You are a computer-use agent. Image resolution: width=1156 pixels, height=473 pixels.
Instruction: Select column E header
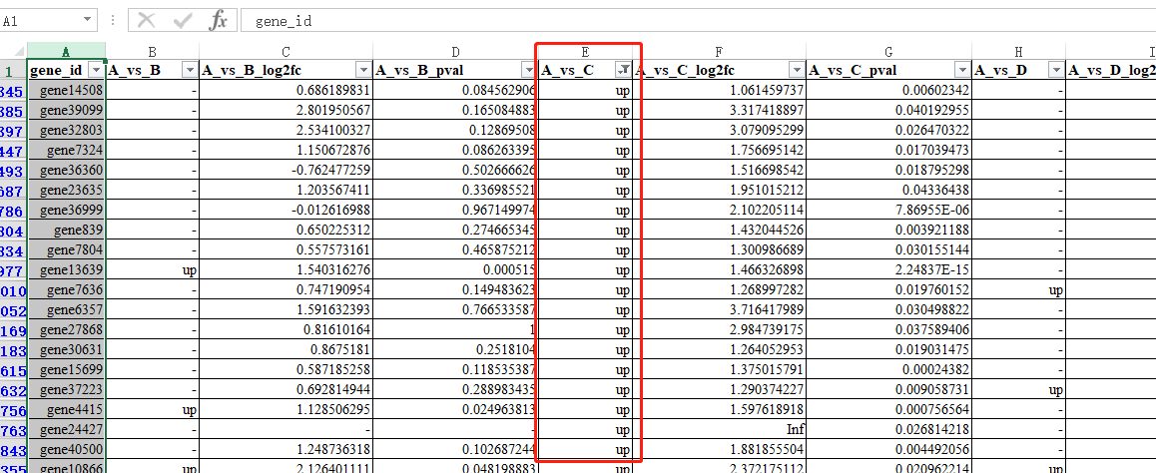point(586,51)
